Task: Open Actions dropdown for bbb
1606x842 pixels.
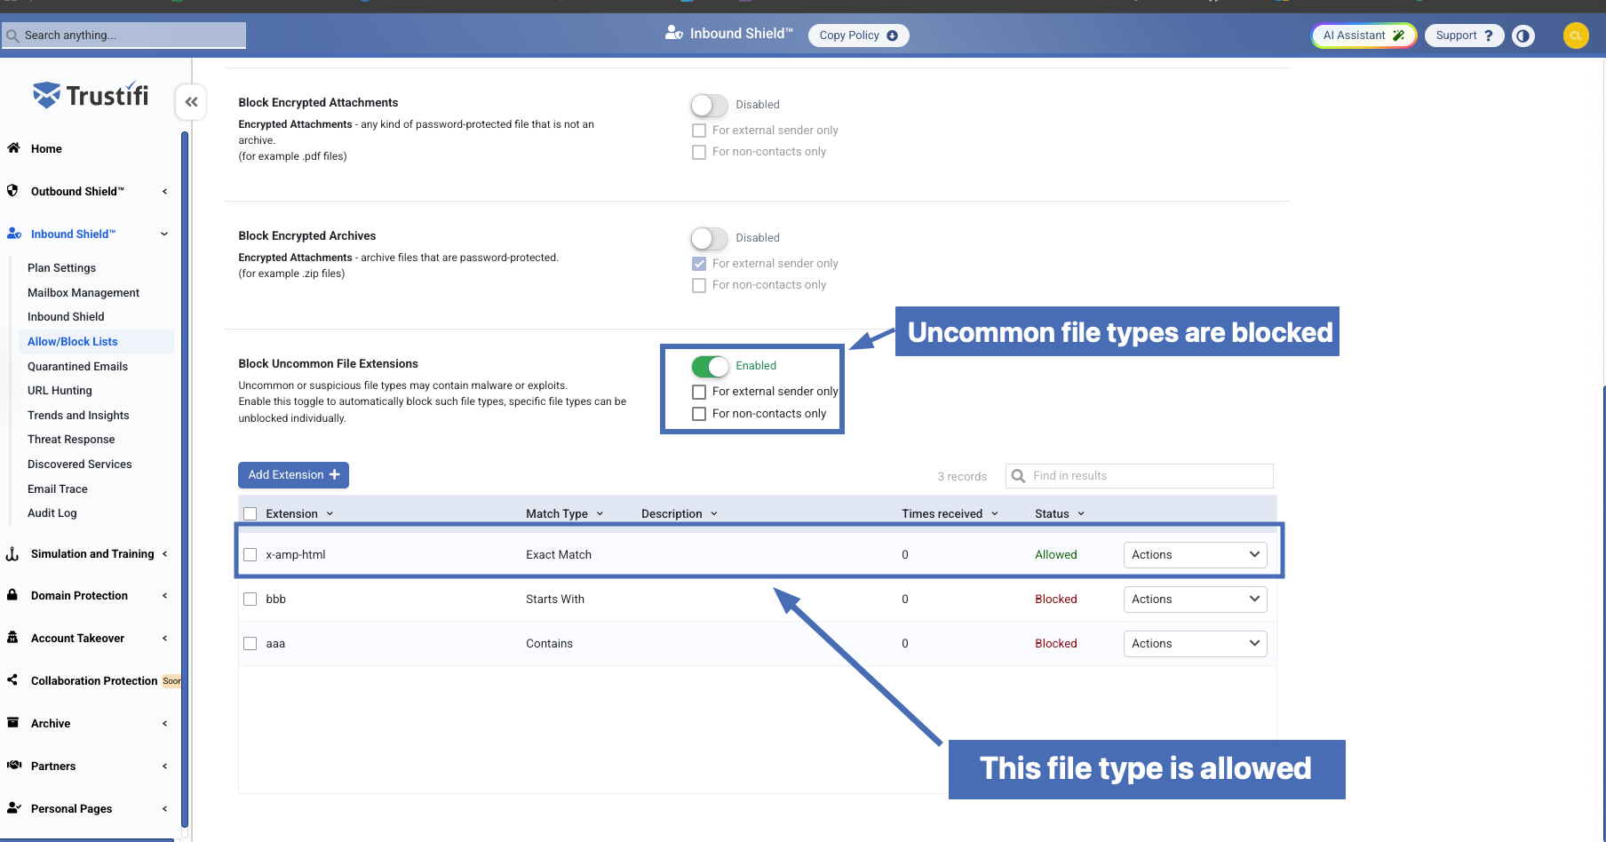Action: coord(1195,599)
